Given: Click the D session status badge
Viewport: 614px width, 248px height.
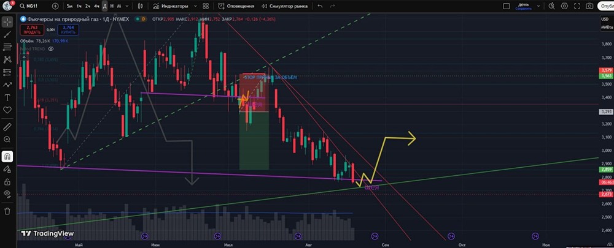Looking at the screenshot, I should pos(143,19).
